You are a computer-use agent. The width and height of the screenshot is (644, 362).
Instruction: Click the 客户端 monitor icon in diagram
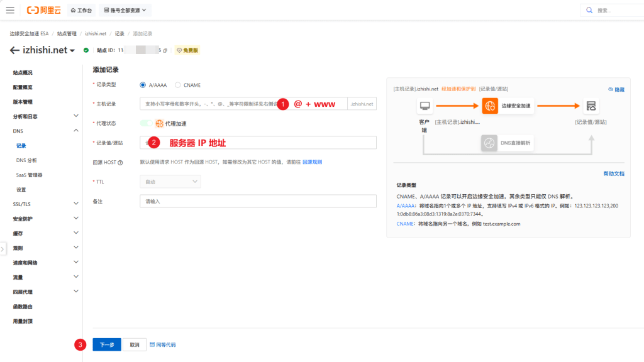(425, 106)
